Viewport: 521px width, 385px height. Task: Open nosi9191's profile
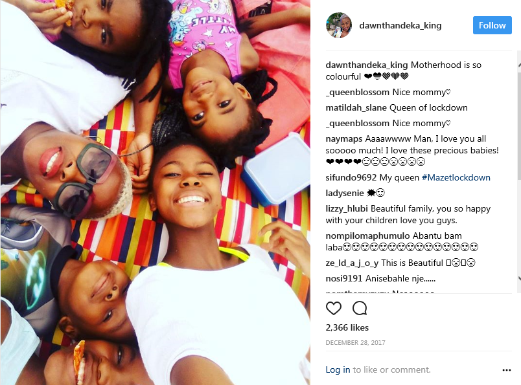tap(344, 278)
